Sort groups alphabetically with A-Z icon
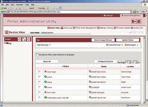The width and height of the screenshot is (148, 107). pos(24,39)
